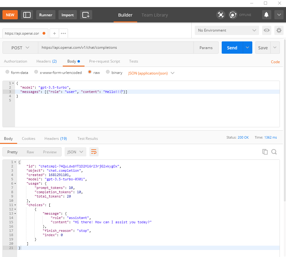Collapse the response choices array fold
Image resolution: width=286 pixels, height=257 pixels.
(x=15, y=205)
